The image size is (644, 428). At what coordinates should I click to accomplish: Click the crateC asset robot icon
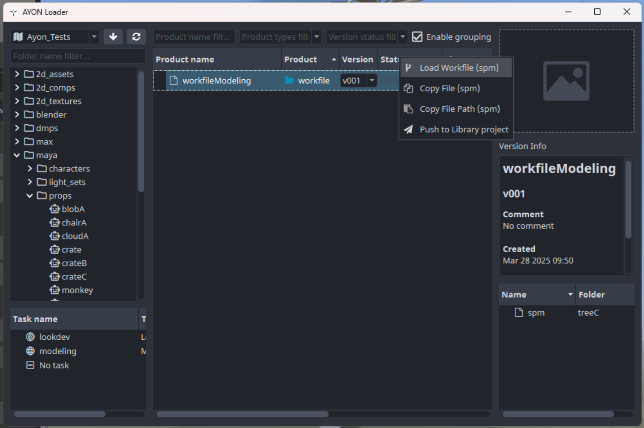tap(54, 277)
